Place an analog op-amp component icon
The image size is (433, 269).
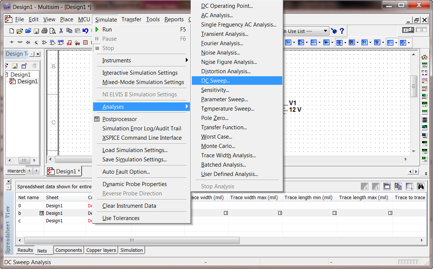(44, 43)
